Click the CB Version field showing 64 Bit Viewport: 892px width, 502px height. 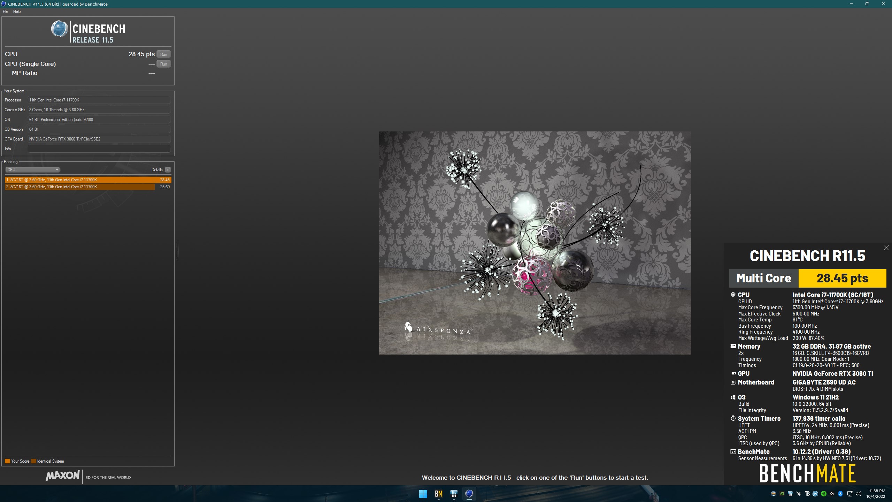(99, 129)
